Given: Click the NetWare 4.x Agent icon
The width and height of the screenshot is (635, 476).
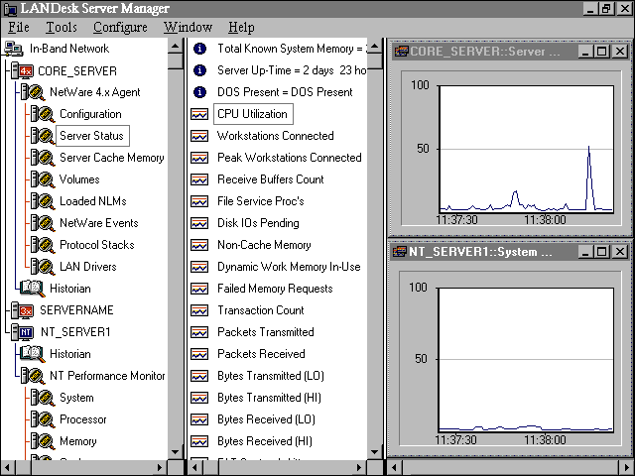Looking at the screenshot, I should [x=33, y=92].
